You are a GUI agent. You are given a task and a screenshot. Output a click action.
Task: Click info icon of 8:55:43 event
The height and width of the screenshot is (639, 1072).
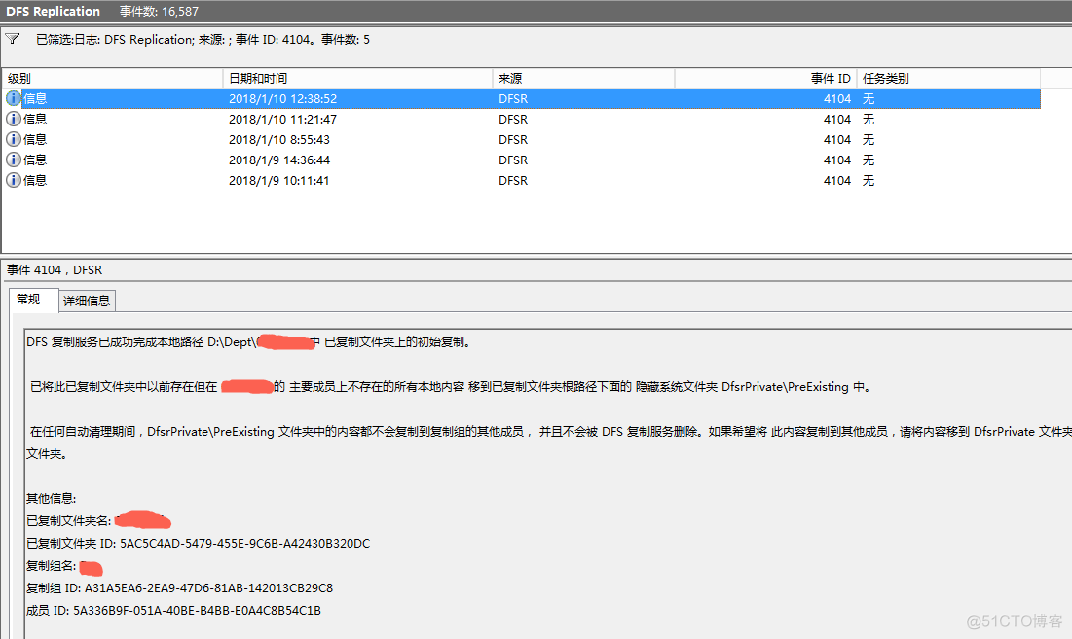[13, 139]
